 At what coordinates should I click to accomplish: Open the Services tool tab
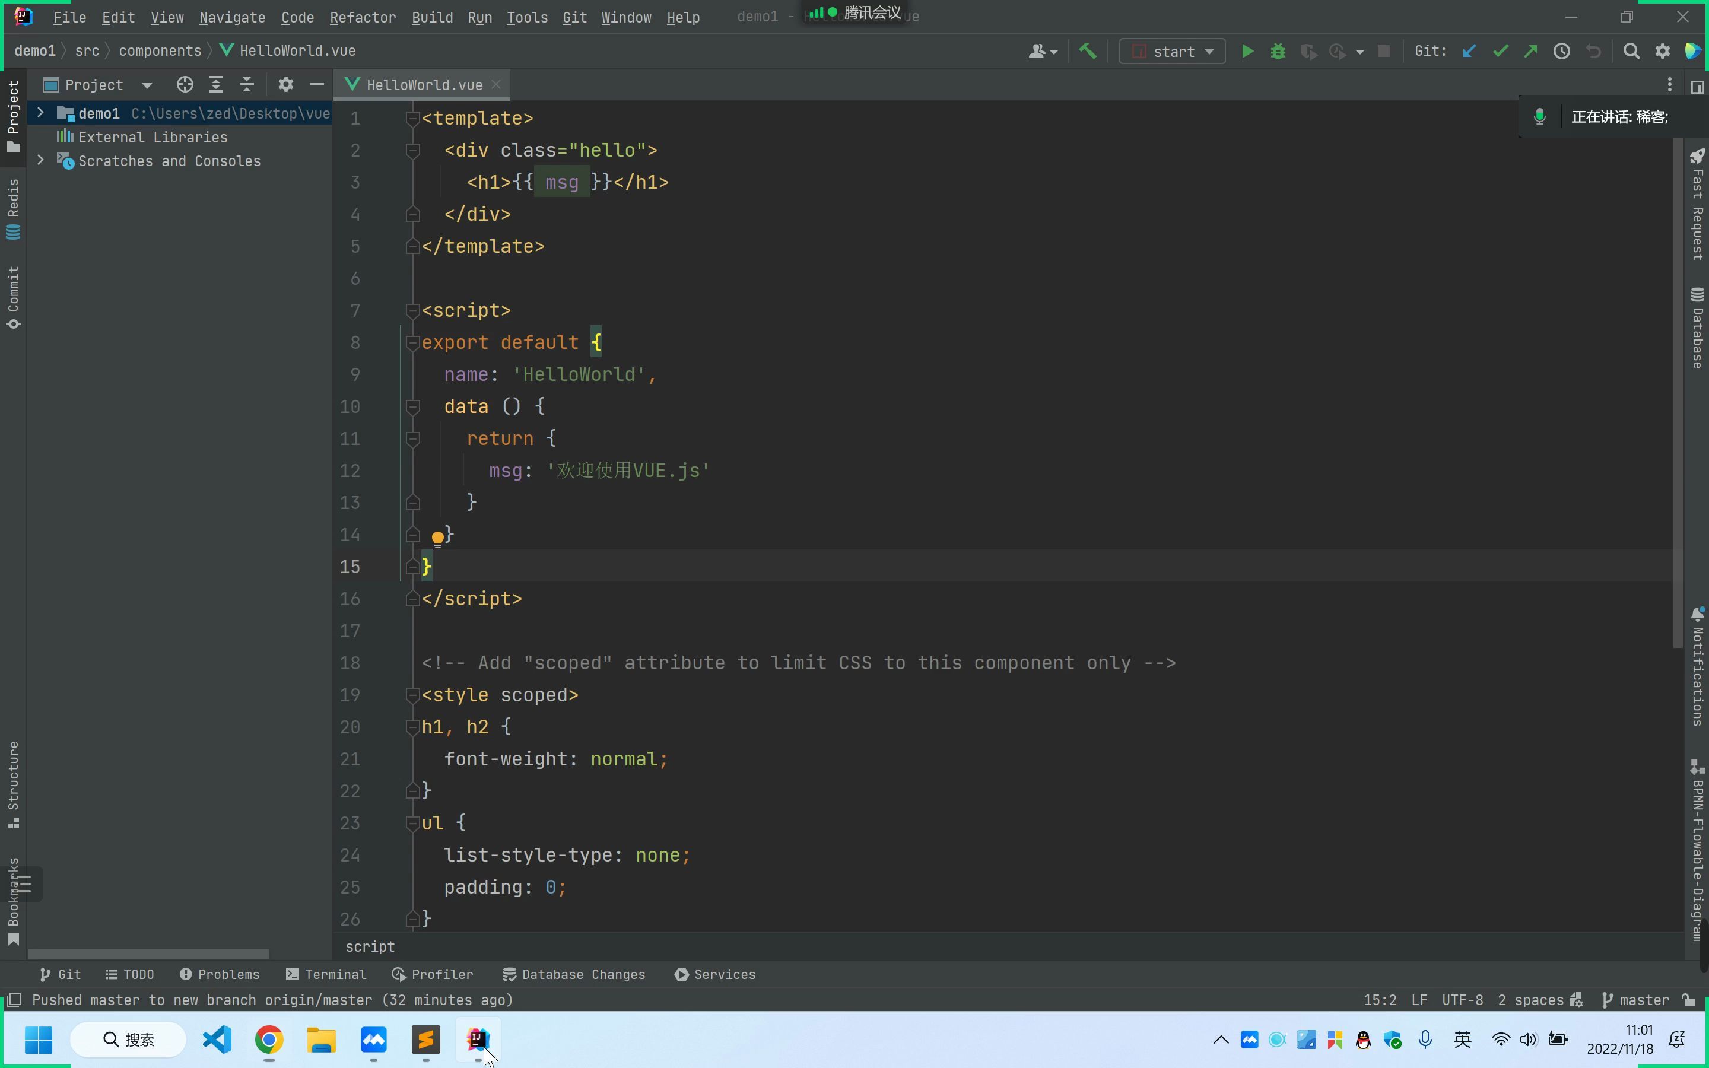714,975
